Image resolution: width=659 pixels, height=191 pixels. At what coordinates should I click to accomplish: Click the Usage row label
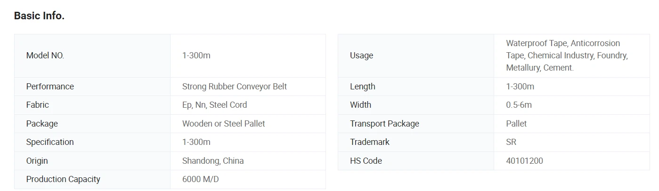361,56
